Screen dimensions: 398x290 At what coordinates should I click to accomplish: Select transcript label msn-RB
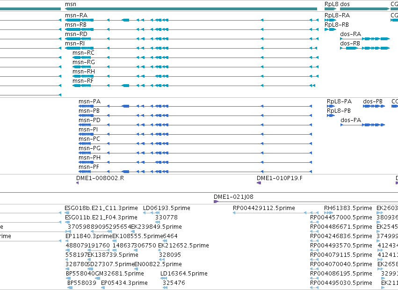pos(76,25)
